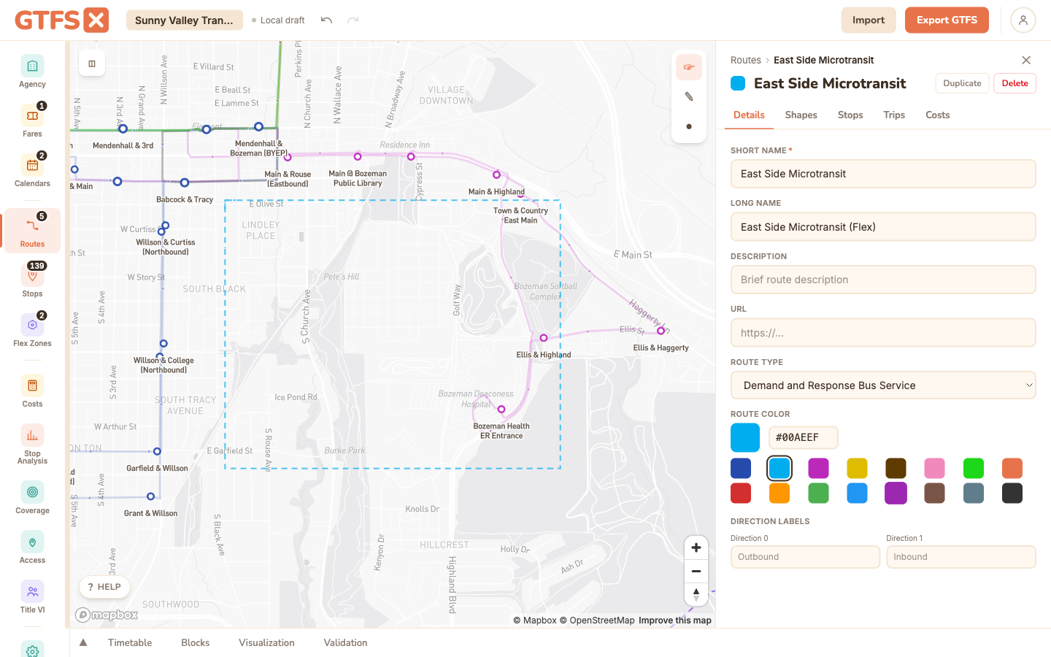
Task: Click Direction 0 Outbound label field
Action: (x=805, y=557)
